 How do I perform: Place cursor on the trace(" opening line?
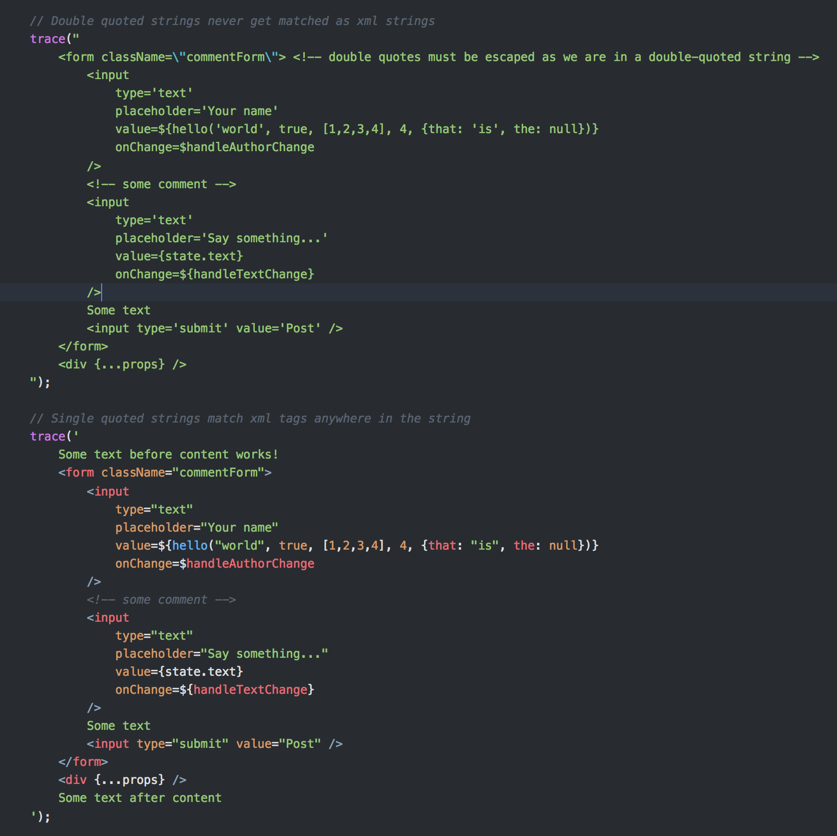coord(55,39)
